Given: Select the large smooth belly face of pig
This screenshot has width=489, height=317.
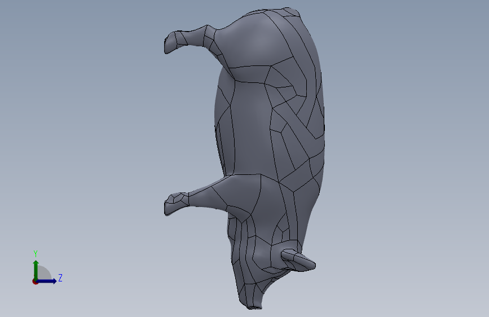Looking at the screenshot, I should tap(252, 128).
